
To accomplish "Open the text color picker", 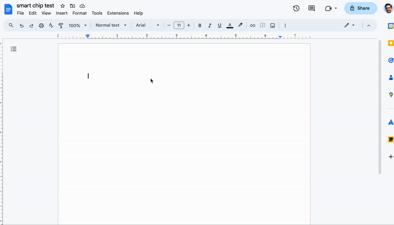I will tap(230, 26).
